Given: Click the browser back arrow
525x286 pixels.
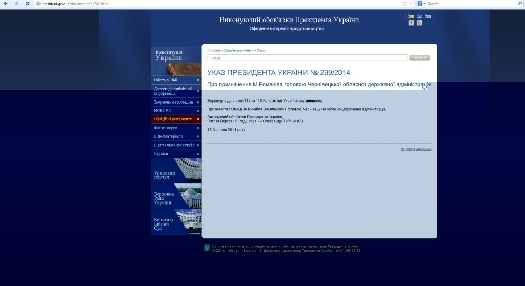Looking at the screenshot, I should 6,4.
